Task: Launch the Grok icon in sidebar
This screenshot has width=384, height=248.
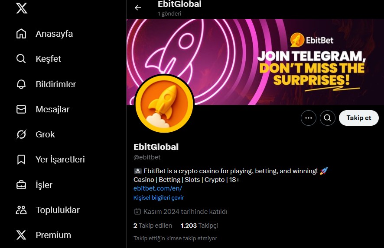Action: point(21,134)
